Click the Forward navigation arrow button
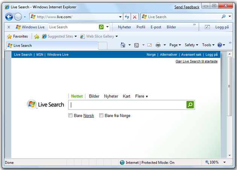Image resolution: width=237 pixels, height=170 pixels. click(18, 17)
